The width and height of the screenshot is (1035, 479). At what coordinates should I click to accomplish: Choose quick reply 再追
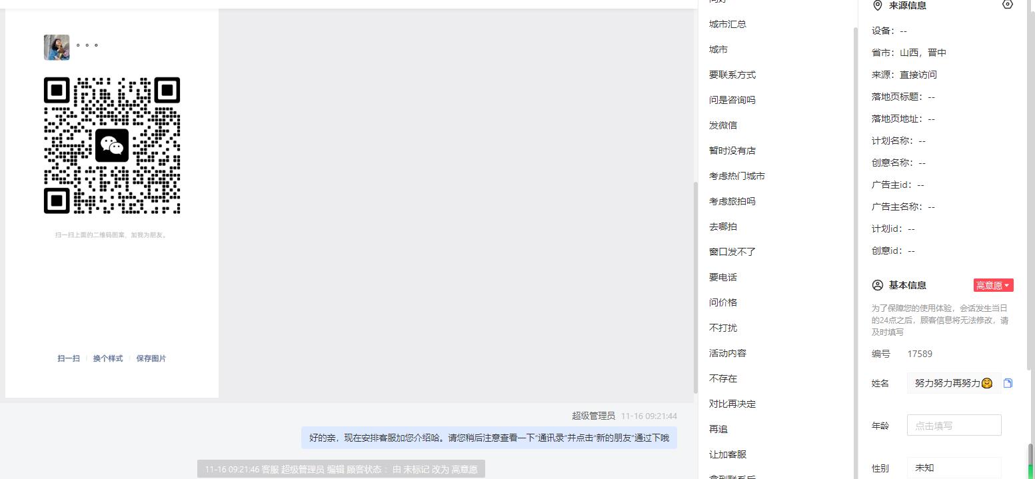(718, 429)
